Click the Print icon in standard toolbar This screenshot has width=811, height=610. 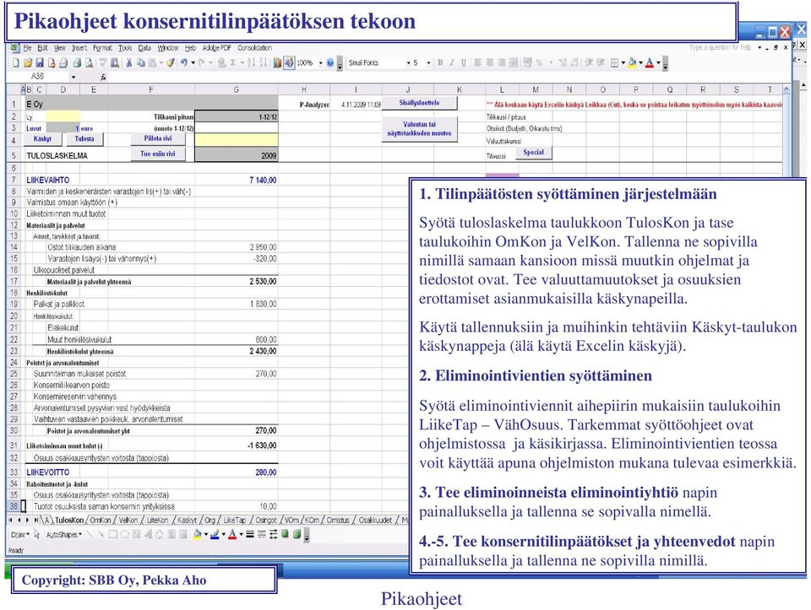[x=77, y=62]
